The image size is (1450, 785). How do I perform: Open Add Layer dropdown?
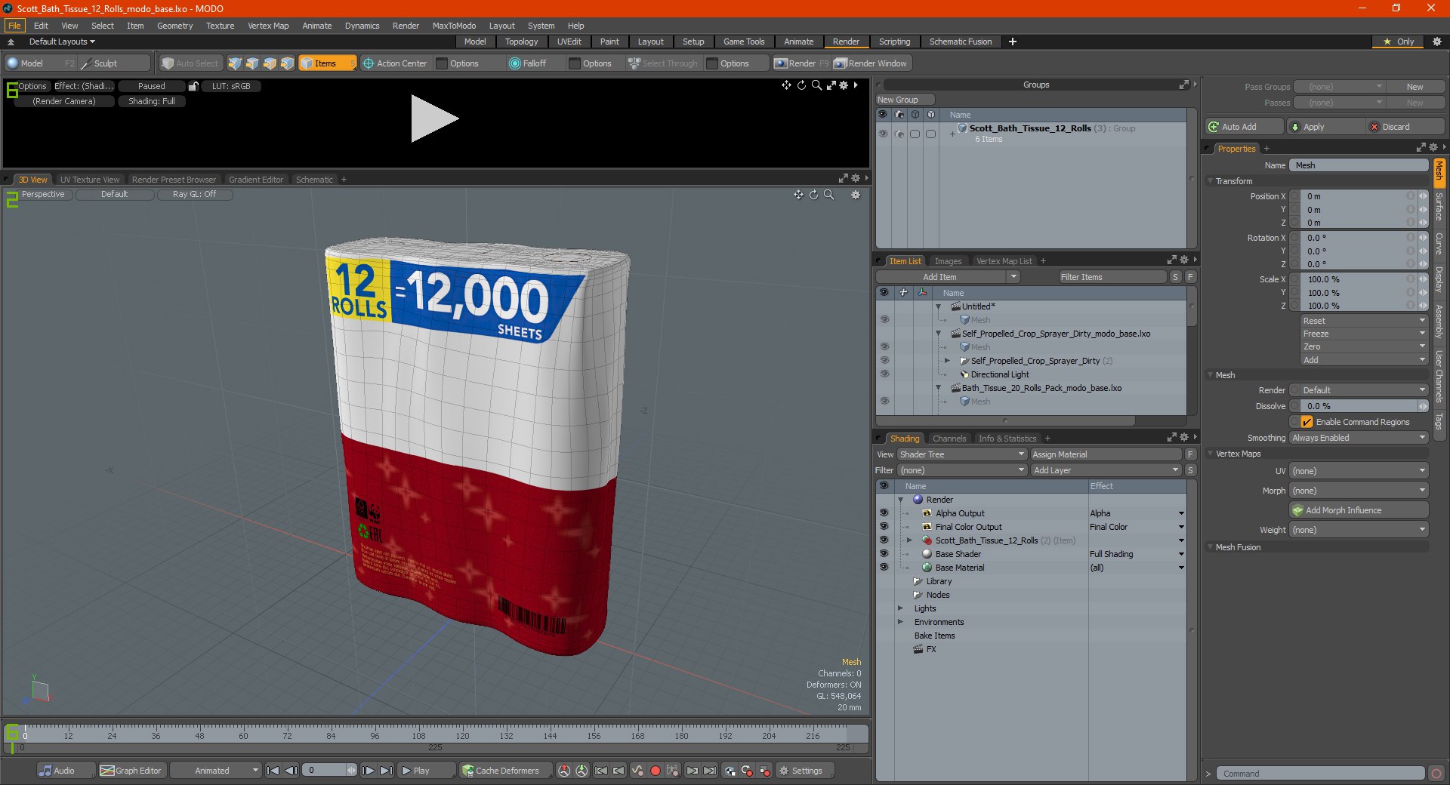tap(1106, 470)
